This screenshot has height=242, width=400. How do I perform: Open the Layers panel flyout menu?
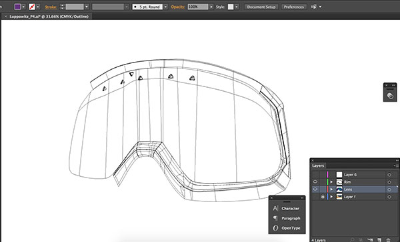[397, 166]
